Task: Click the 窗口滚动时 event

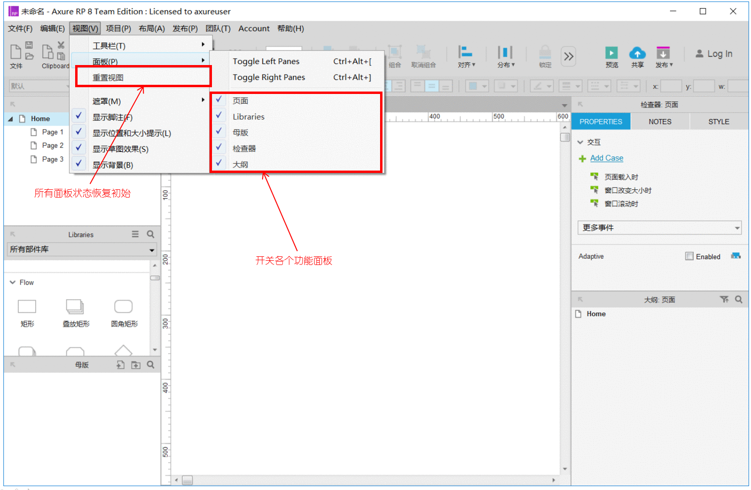Action: pyautogui.click(x=621, y=204)
